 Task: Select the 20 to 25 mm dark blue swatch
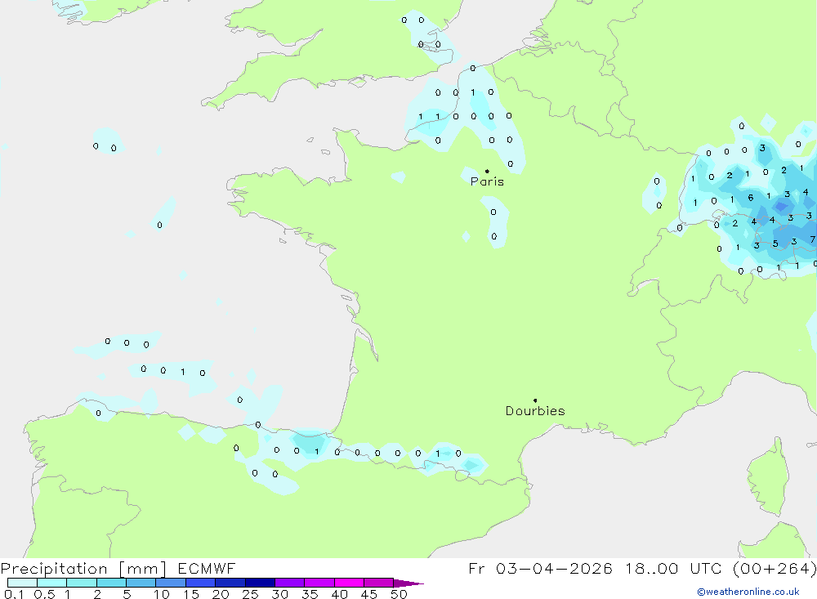230,583
